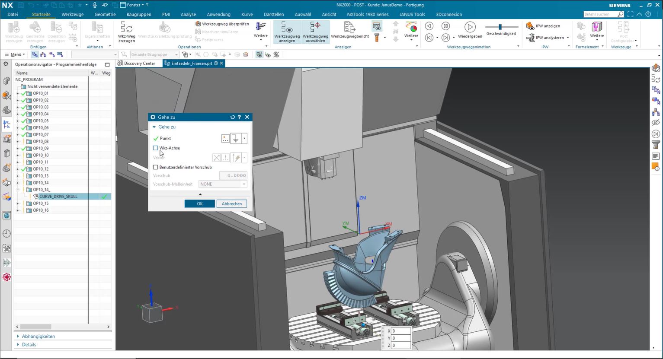The image size is (663, 359).
Task: Open the Datei menu
Action: tap(13, 14)
